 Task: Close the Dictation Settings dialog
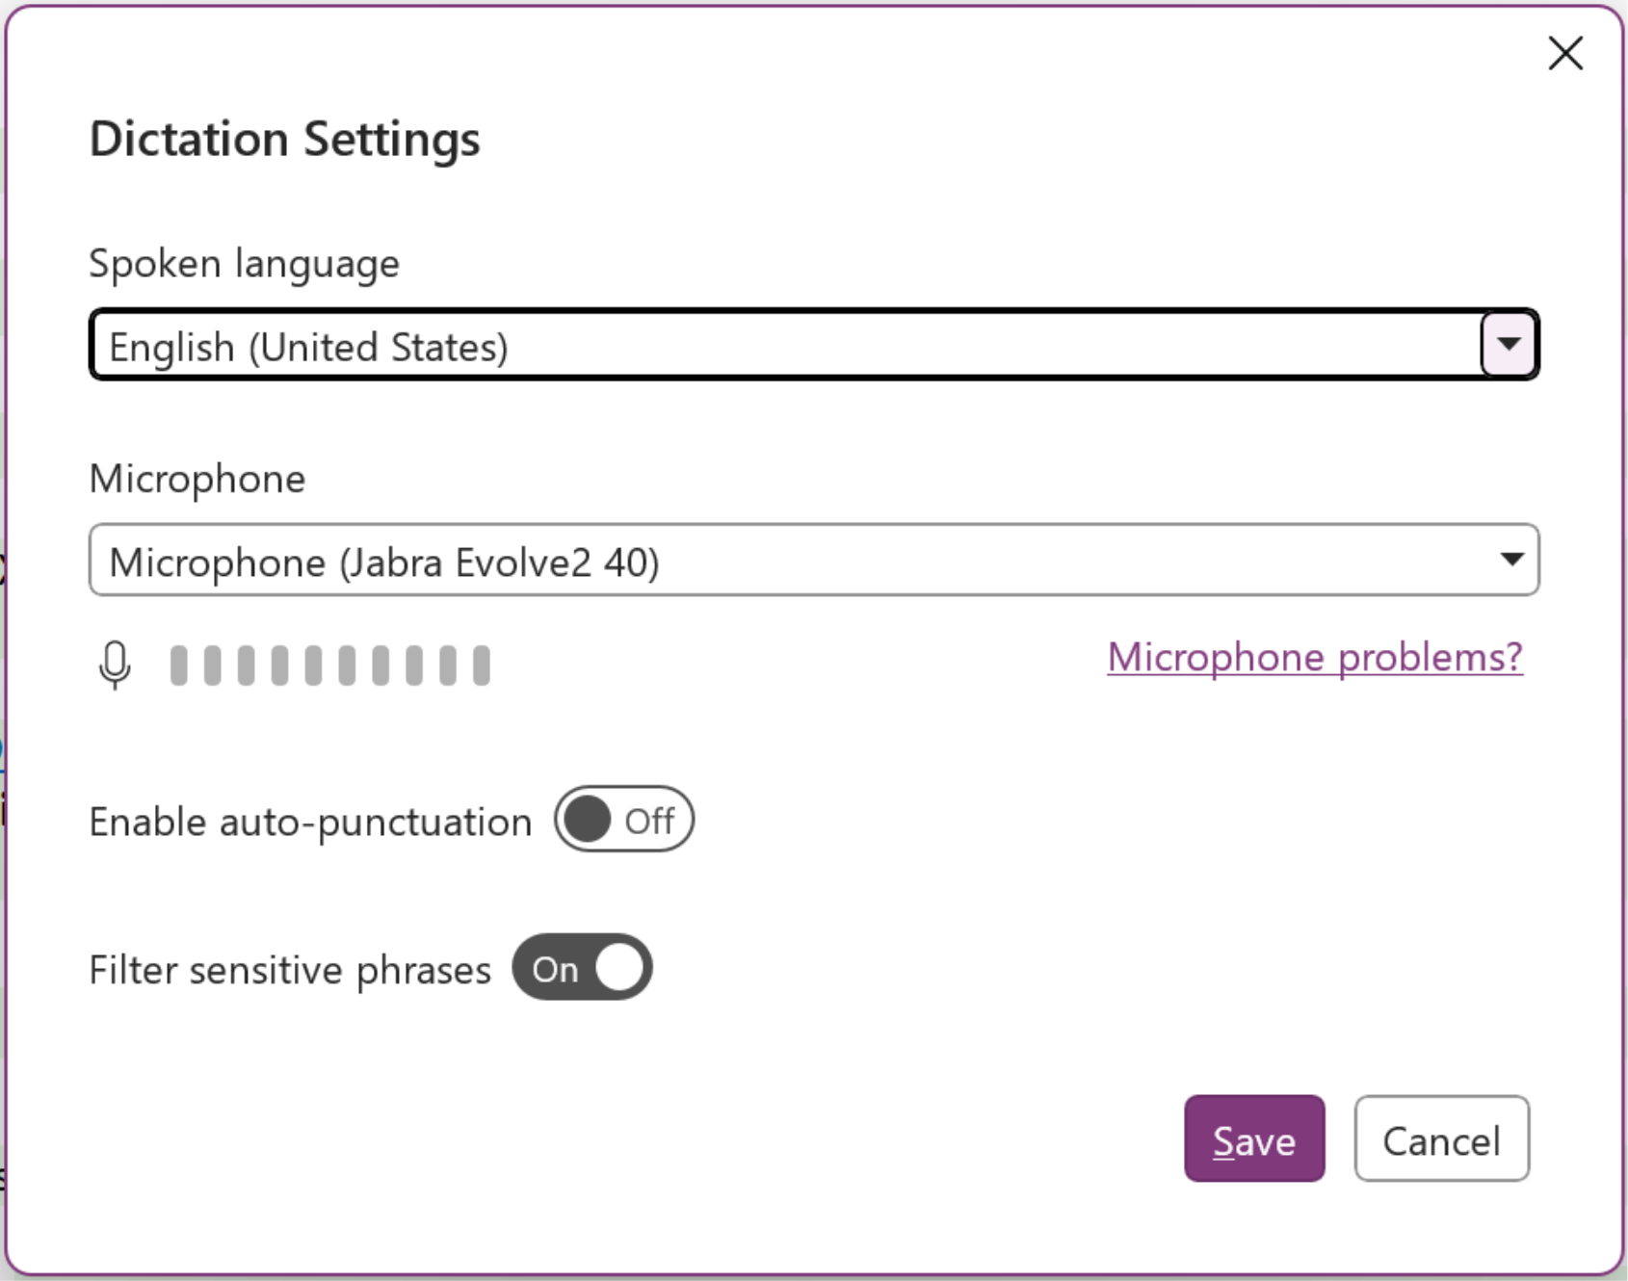[x=1565, y=55]
